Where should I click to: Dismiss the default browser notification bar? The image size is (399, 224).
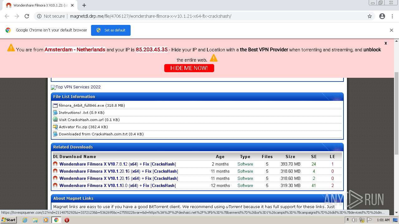tap(392, 30)
